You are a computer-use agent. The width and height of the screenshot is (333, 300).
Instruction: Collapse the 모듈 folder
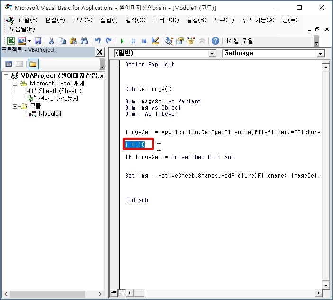(15, 106)
